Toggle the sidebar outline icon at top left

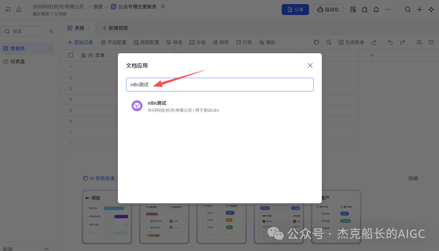(9, 9)
